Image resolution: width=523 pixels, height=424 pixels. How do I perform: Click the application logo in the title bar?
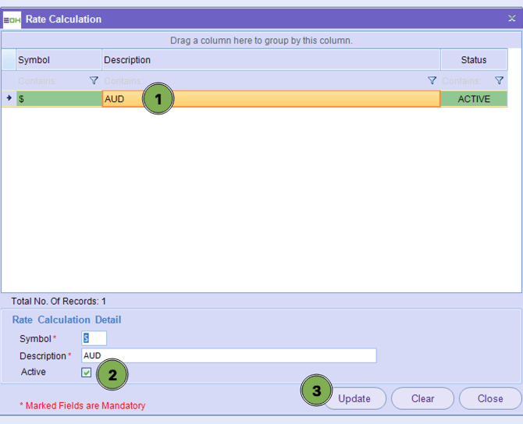[12, 19]
